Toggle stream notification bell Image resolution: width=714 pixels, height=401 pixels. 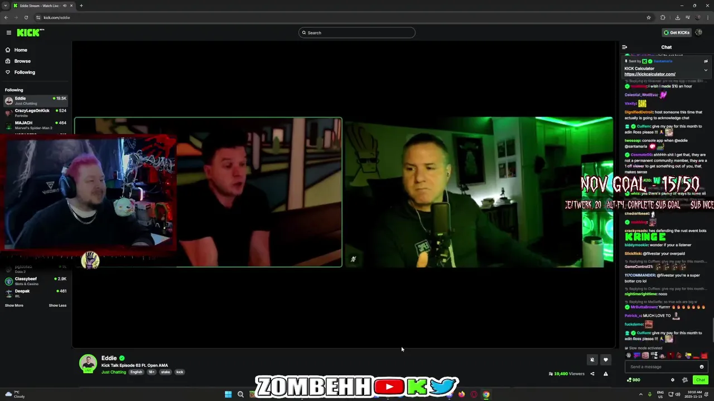coord(592,360)
